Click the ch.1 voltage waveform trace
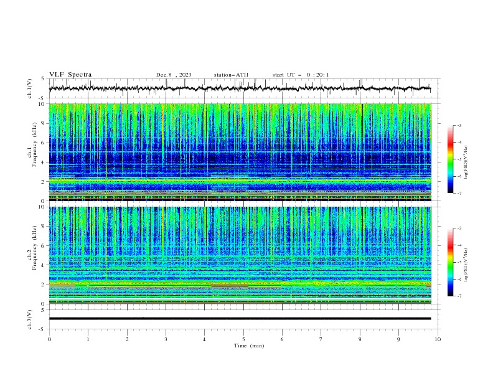This screenshot has height=381, width=493. [x=240, y=88]
